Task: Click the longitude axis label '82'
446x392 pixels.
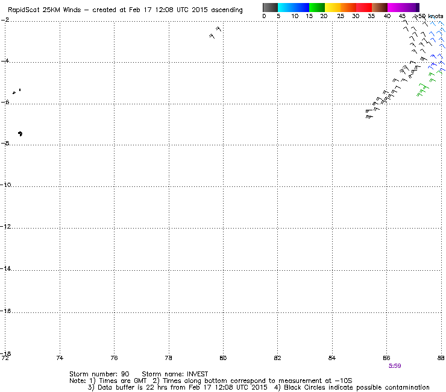Action: point(277,358)
